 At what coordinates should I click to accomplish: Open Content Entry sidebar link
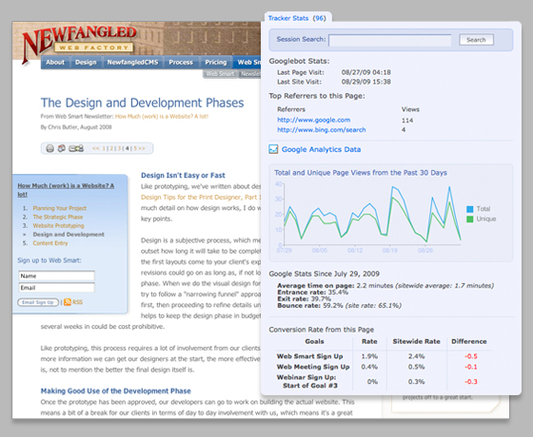(x=50, y=243)
